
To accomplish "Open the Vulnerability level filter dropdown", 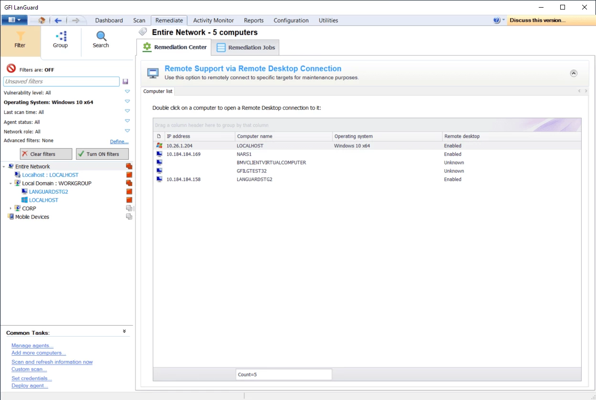I will 127,92.
